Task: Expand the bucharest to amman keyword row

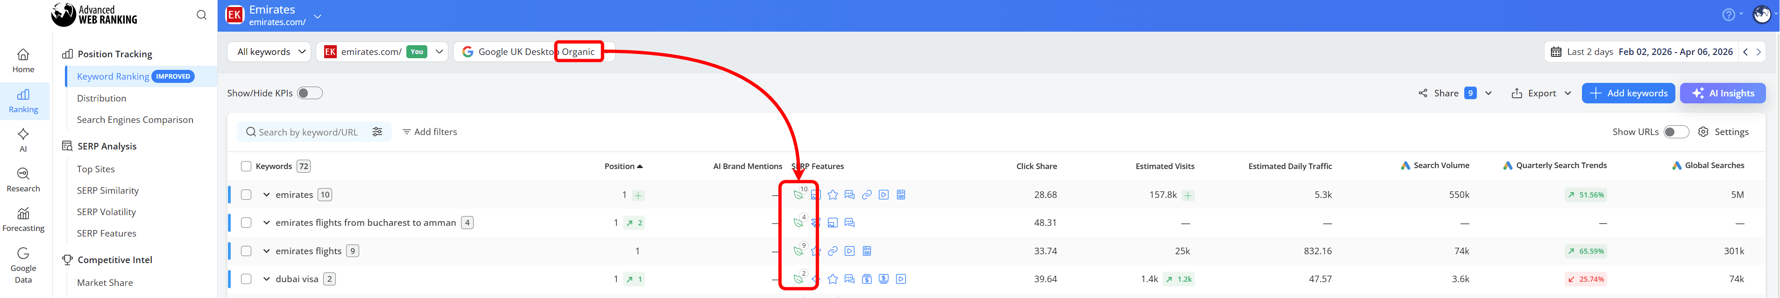Action: [x=266, y=223]
